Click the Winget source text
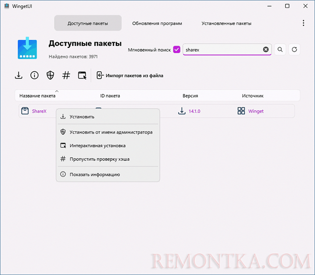315x275 pixels. [x=256, y=111]
